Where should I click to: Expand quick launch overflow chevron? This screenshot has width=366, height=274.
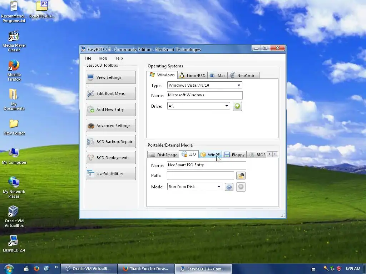pos(56,267)
